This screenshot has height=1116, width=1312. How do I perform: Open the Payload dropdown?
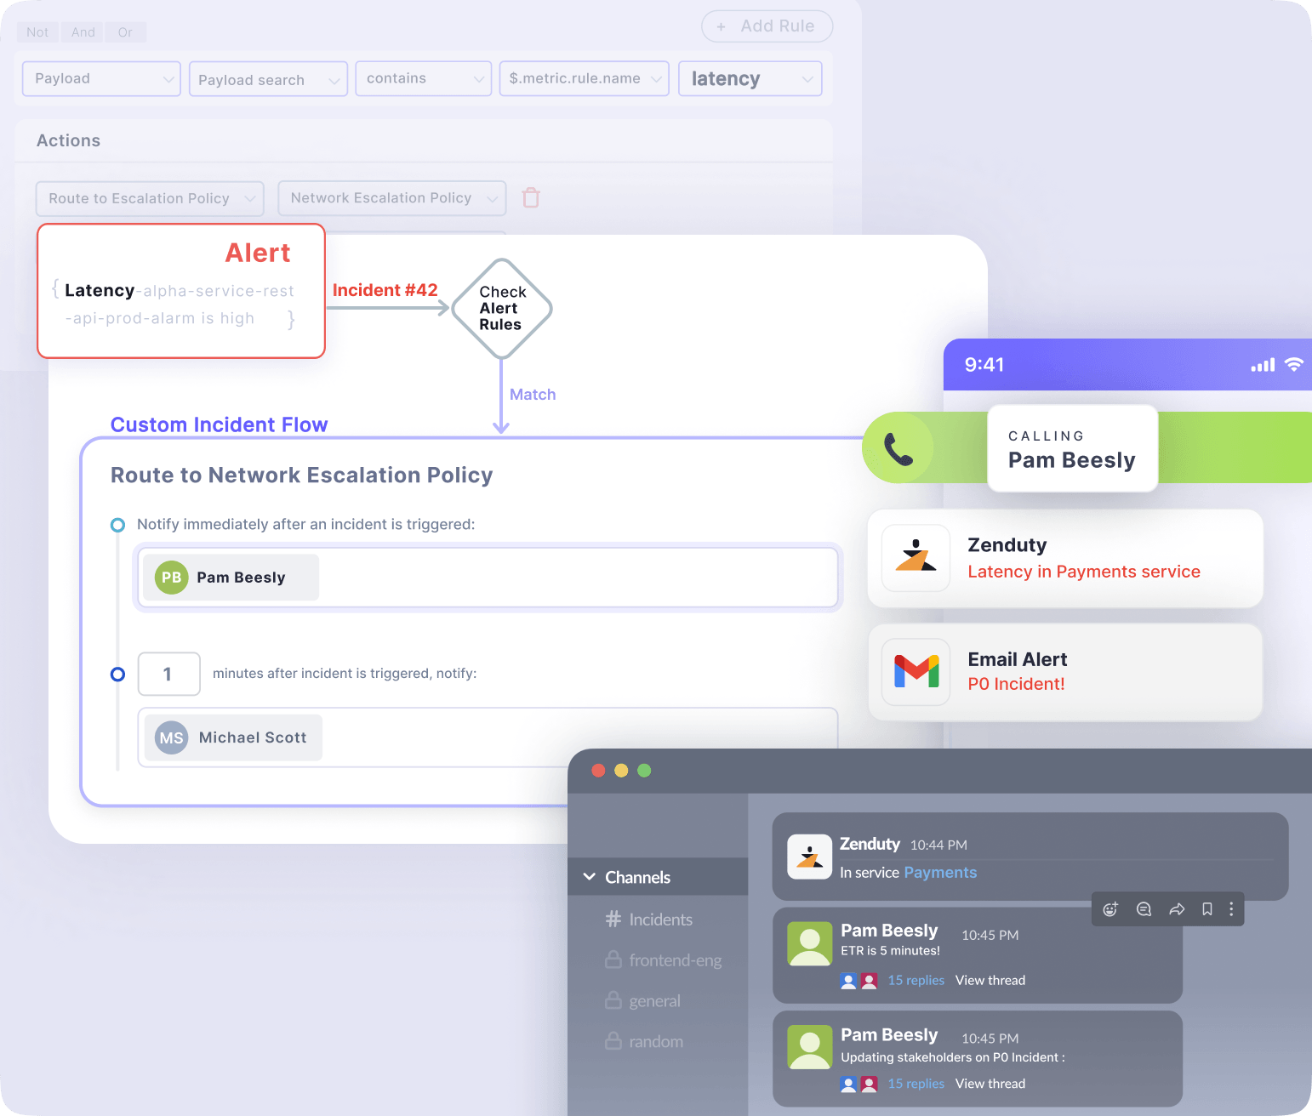100,78
